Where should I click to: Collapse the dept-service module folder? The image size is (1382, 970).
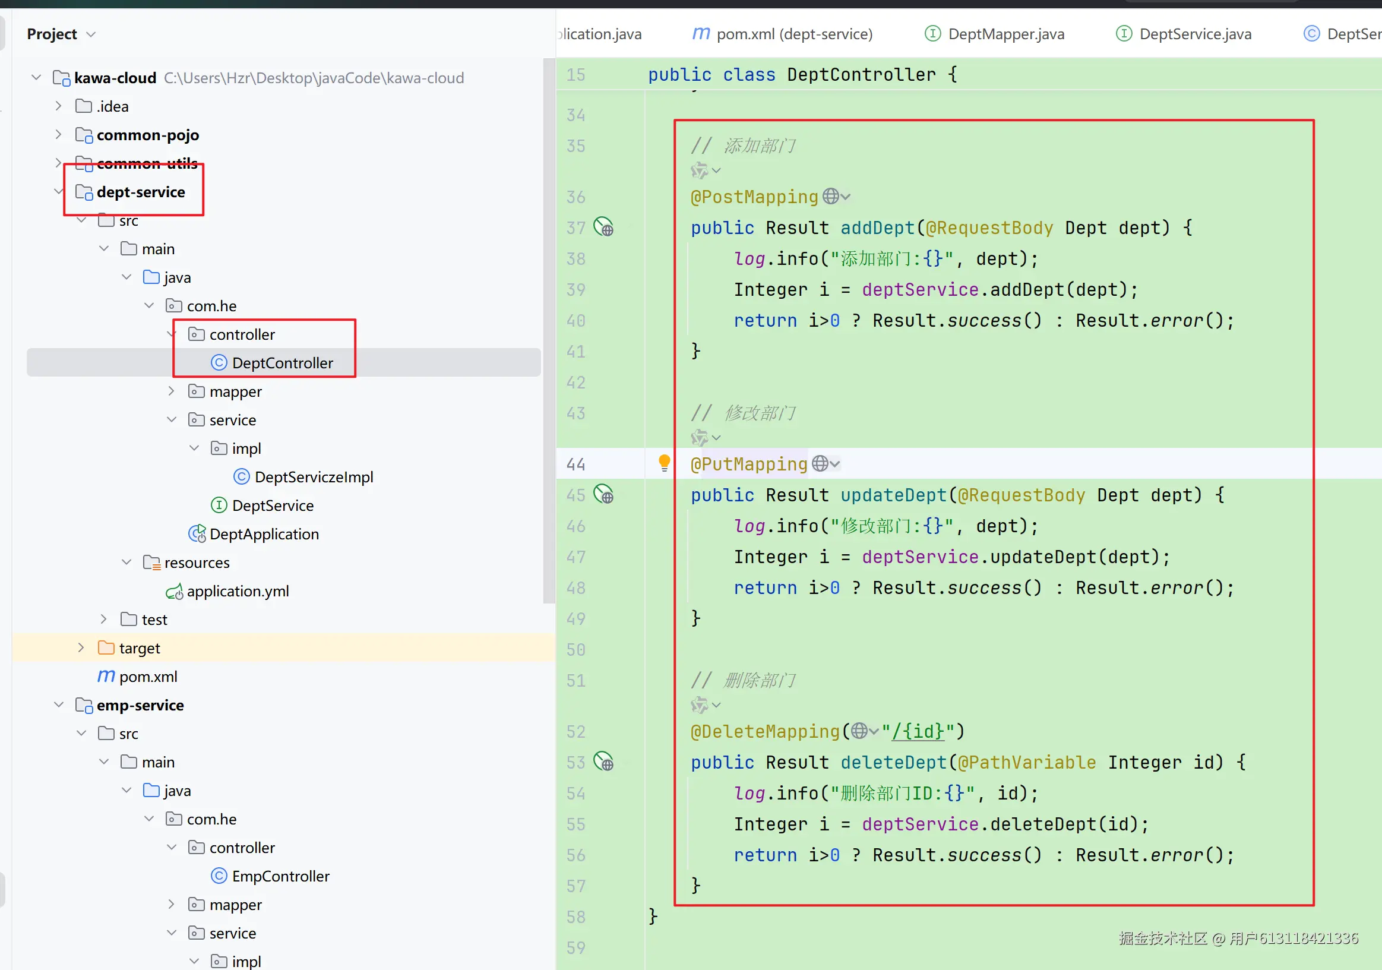[58, 192]
